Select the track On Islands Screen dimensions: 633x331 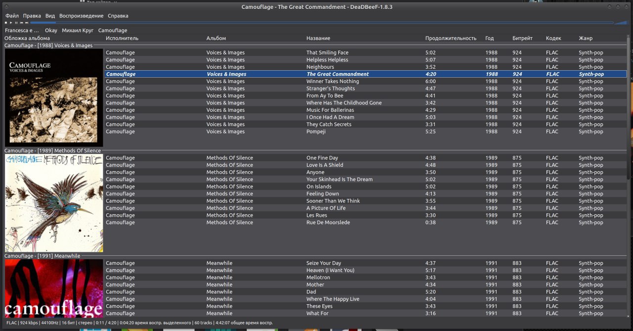point(365,187)
